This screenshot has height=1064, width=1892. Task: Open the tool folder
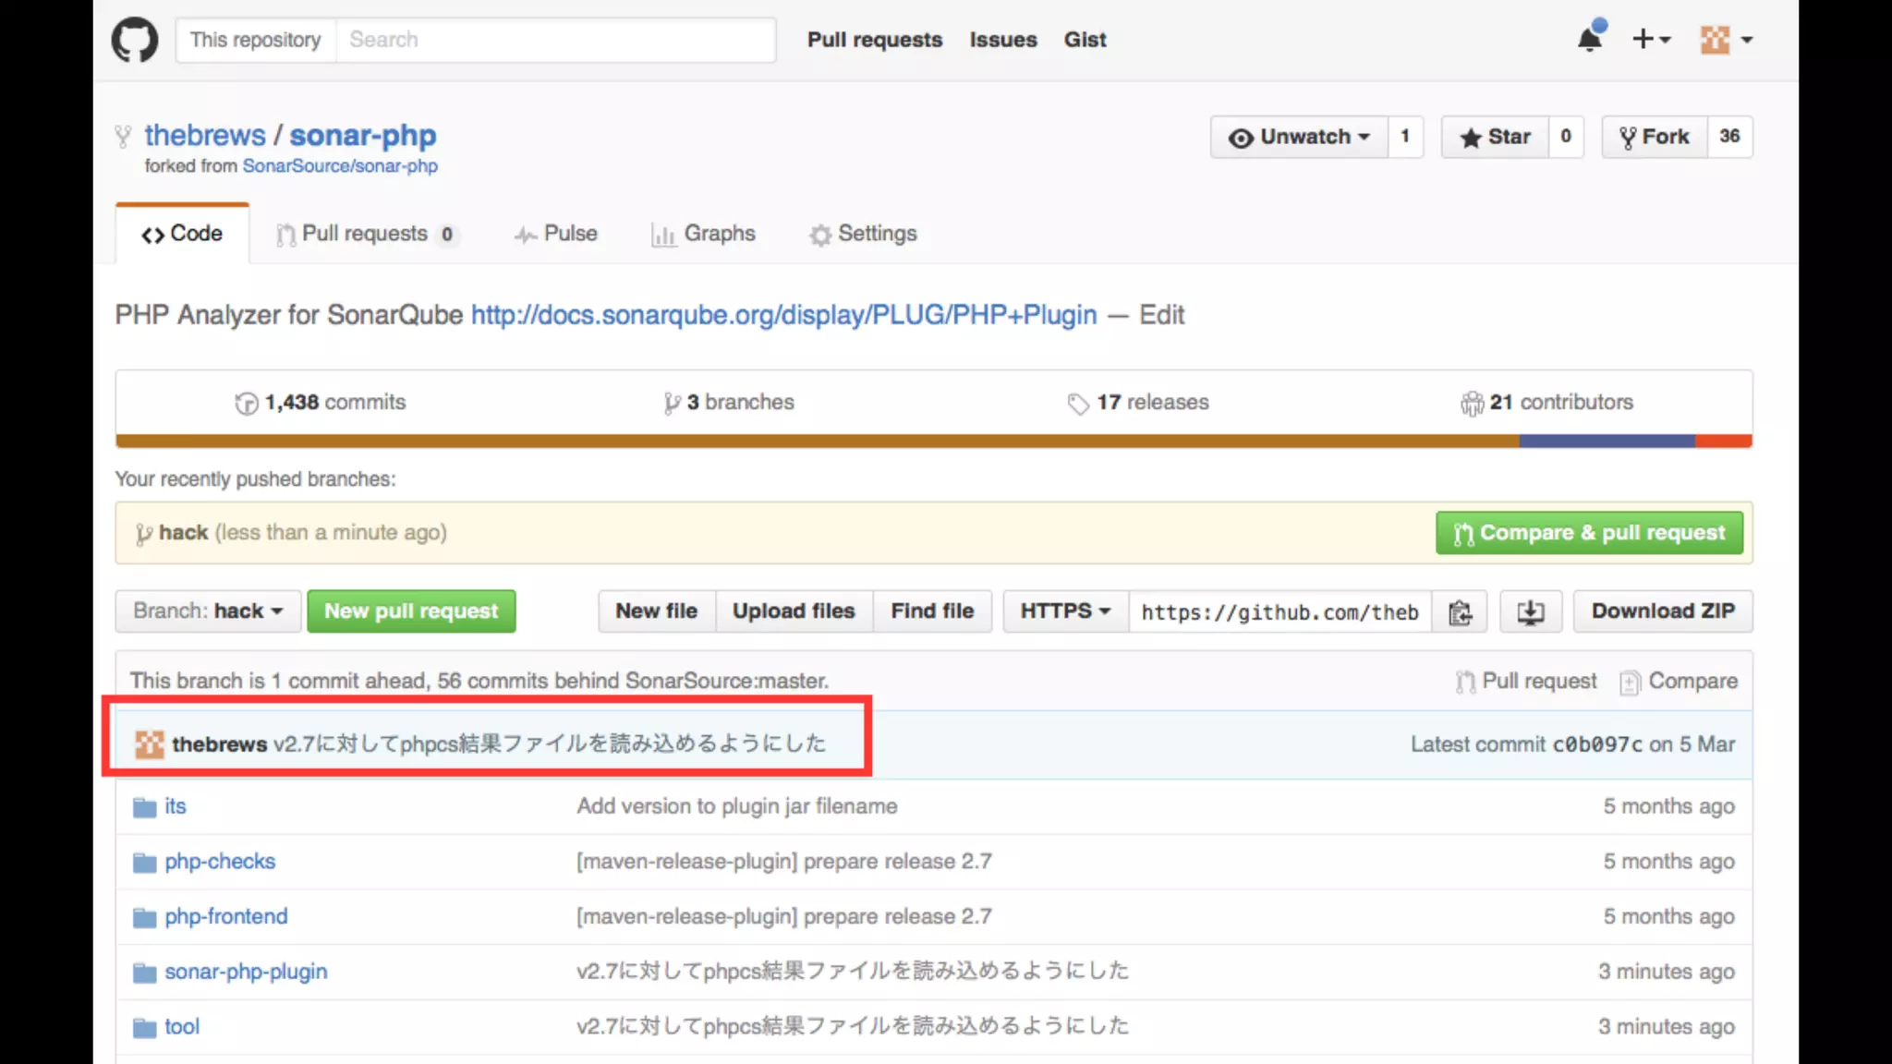182,1027
